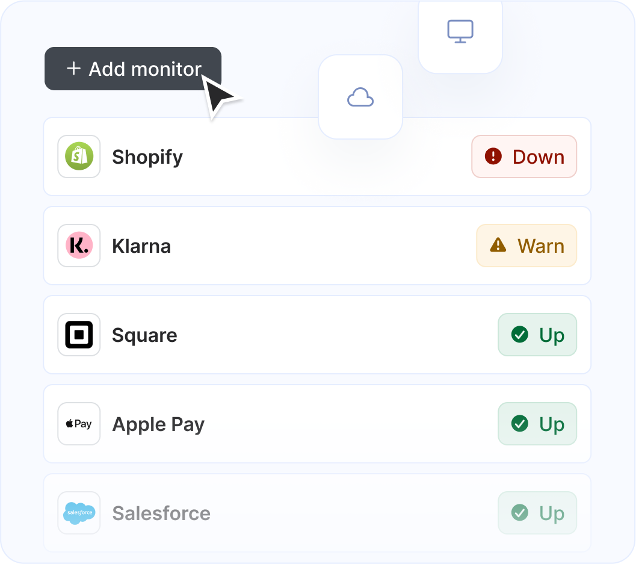Open details for the Klarna monitor
This screenshot has width=636, height=564.
tap(301, 246)
